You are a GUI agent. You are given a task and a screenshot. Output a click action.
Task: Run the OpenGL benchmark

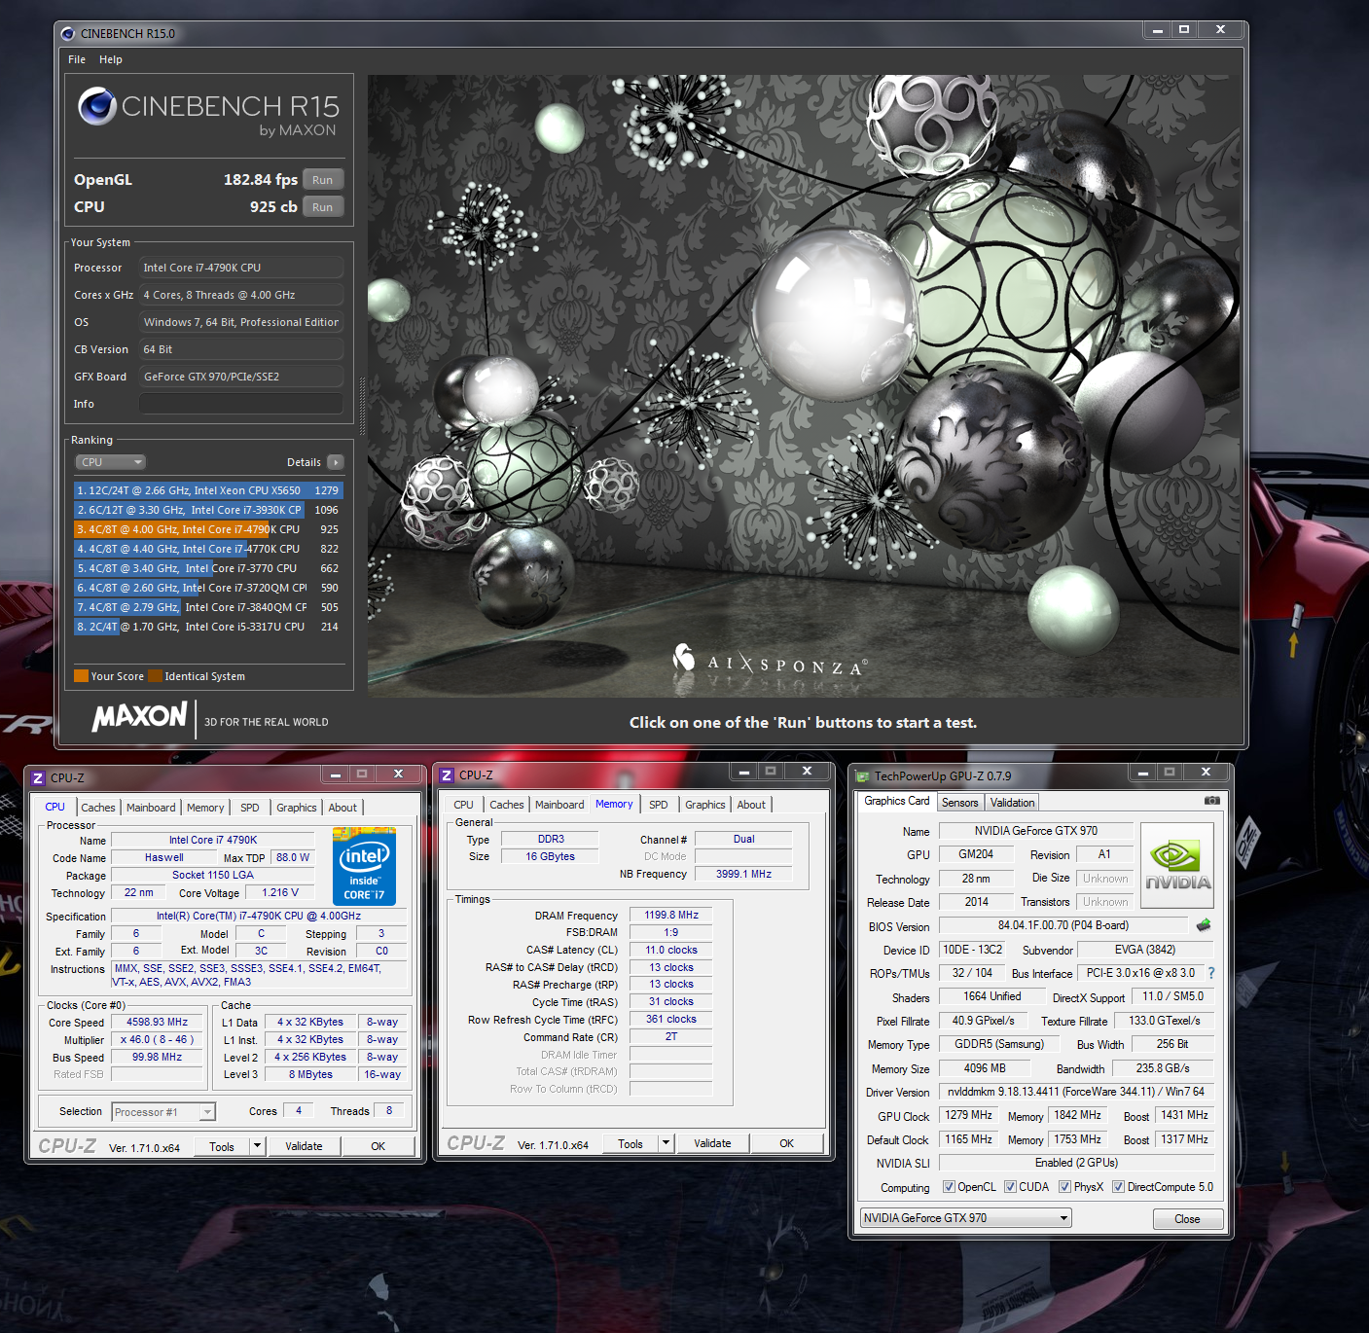(x=323, y=180)
